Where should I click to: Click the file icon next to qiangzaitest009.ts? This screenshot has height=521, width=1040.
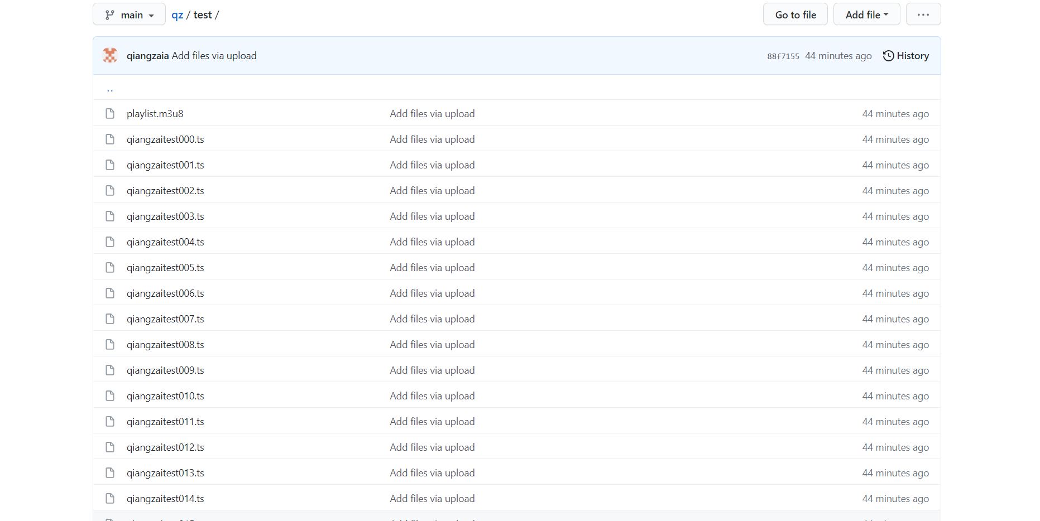[110, 370]
